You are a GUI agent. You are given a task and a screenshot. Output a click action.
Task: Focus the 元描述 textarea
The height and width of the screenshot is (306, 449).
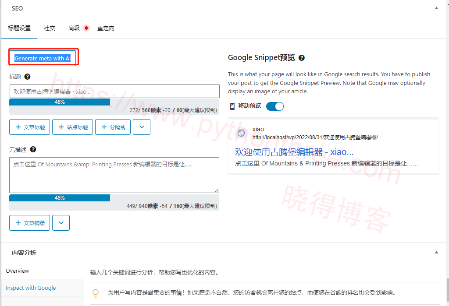pos(114,175)
